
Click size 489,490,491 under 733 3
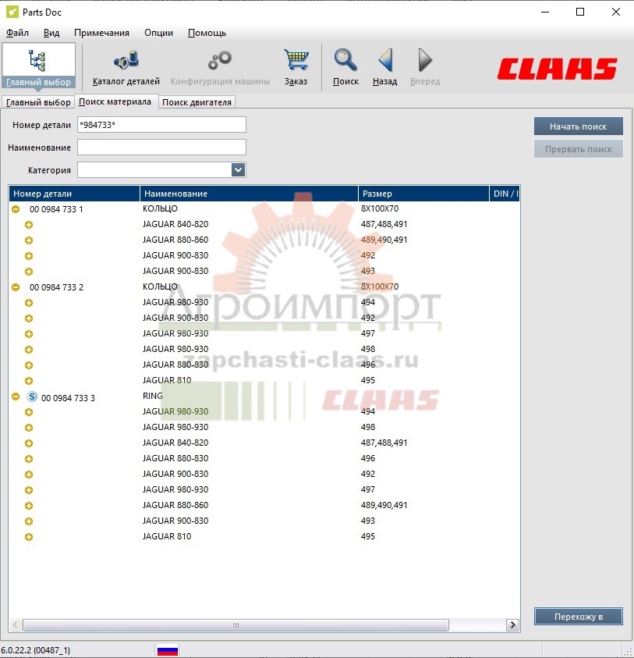[384, 505]
